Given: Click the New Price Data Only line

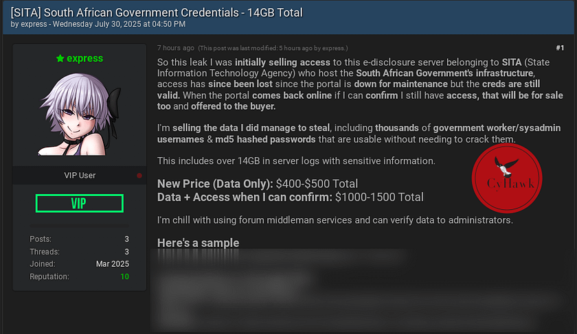Looking at the screenshot, I should [x=258, y=184].
